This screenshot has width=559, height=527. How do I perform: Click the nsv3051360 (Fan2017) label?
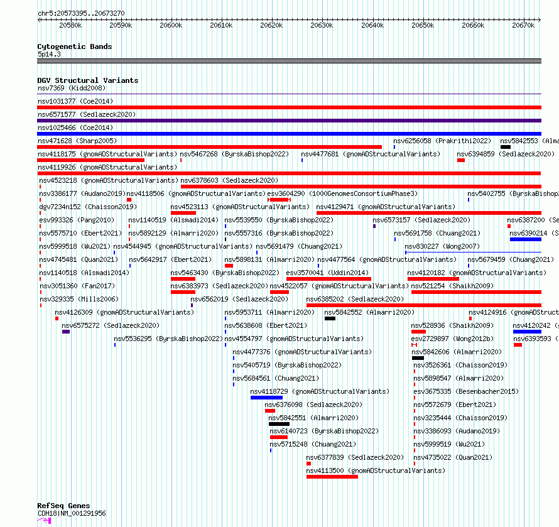(x=77, y=286)
